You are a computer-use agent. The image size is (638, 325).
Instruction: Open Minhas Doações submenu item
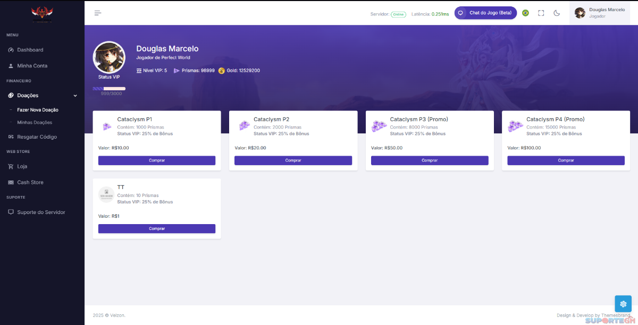[x=35, y=123]
